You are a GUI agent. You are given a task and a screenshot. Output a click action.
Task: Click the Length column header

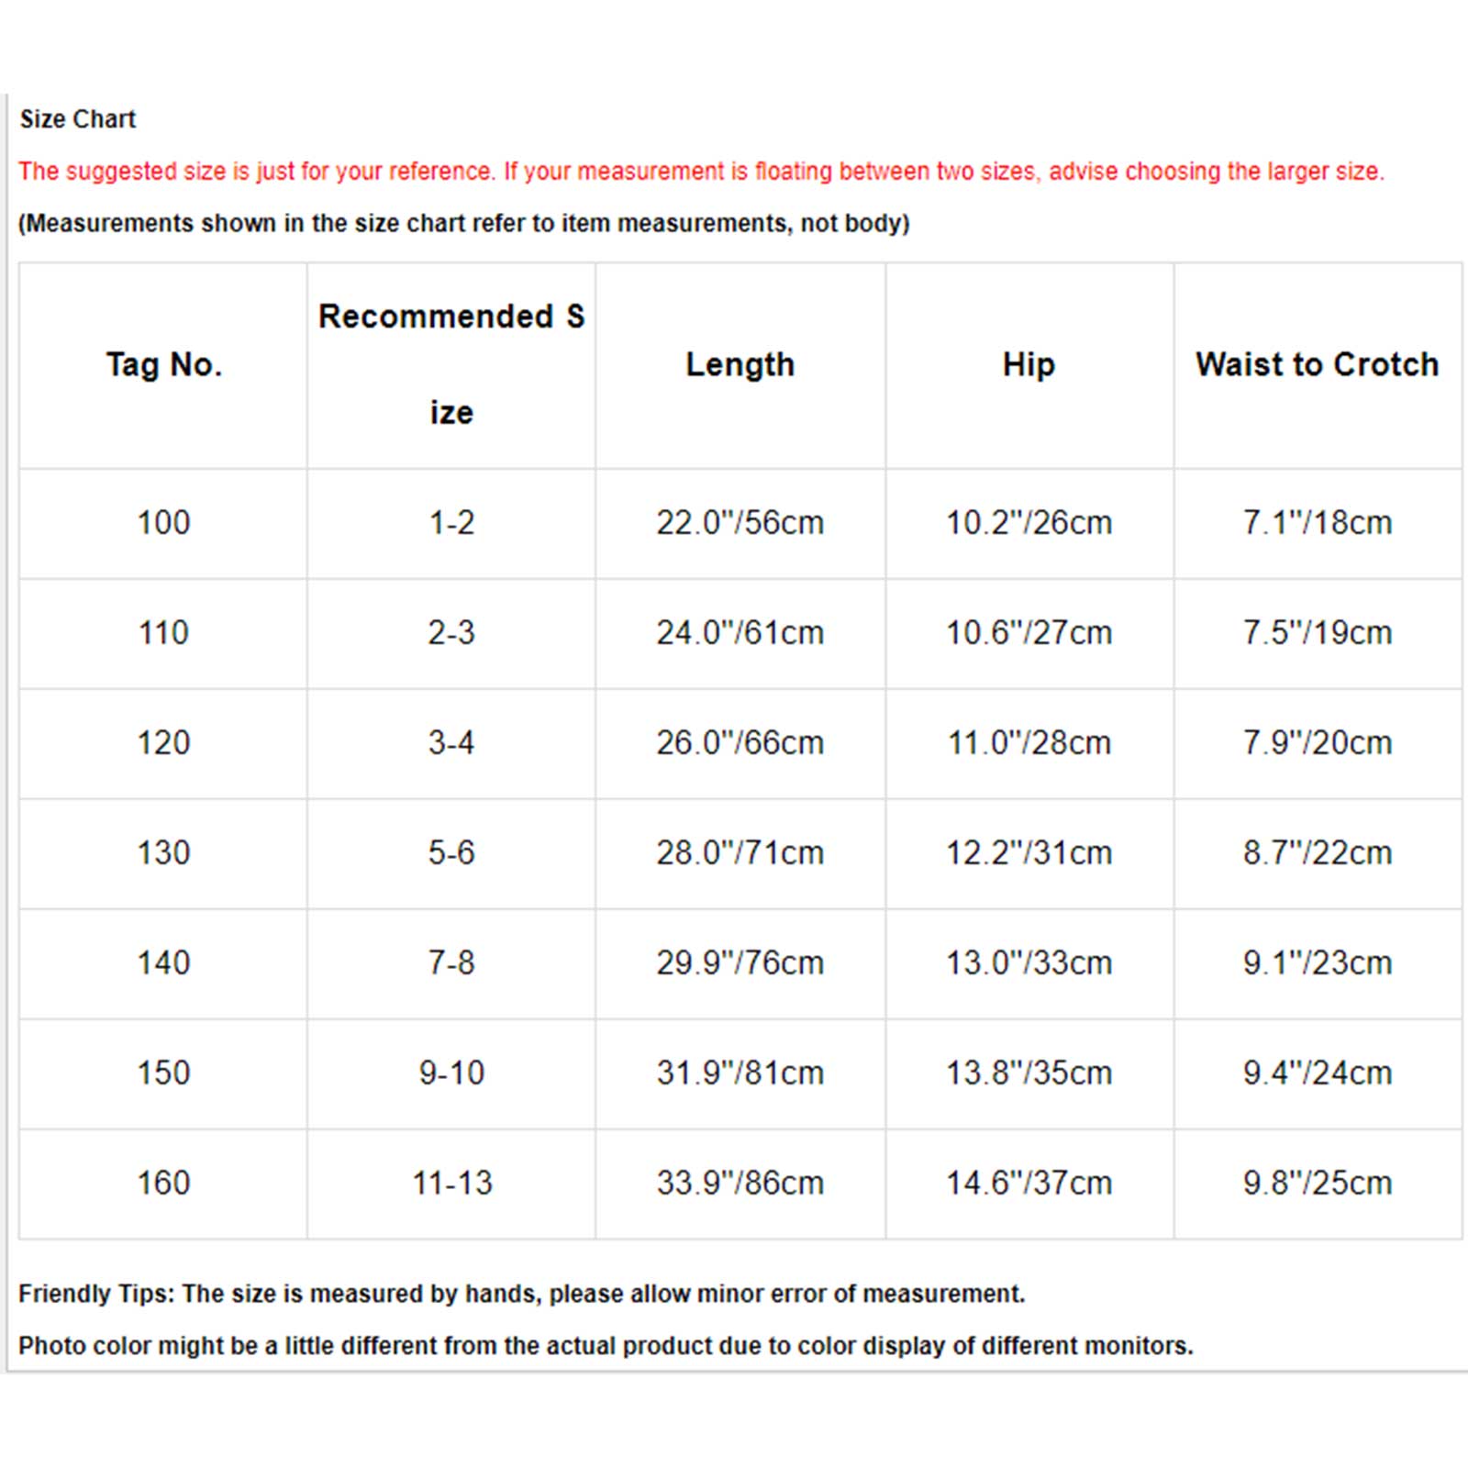pos(740,365)
